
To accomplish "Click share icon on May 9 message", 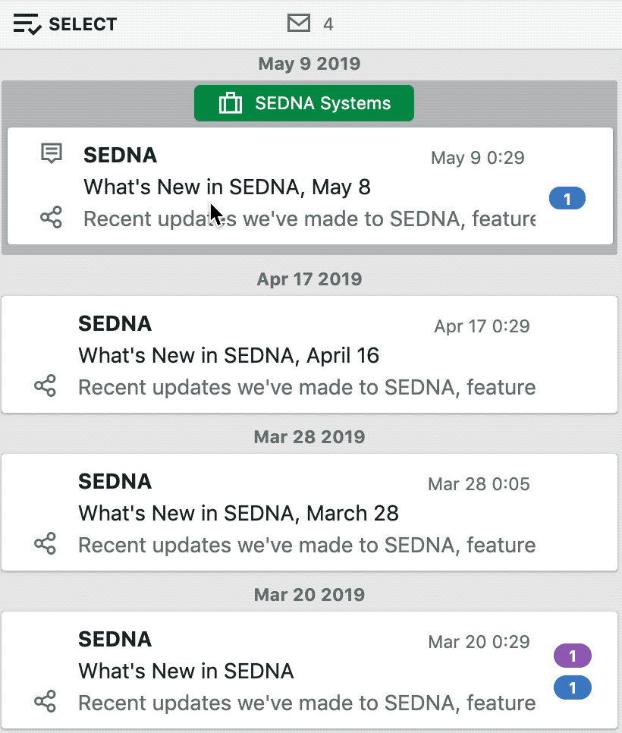I will [51, 217].
